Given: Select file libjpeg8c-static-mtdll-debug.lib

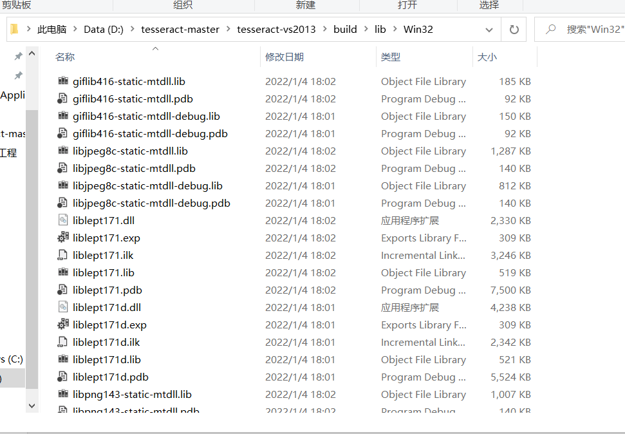Looking at the screenshot, I should pyautogui.click(x=147, y=186).
